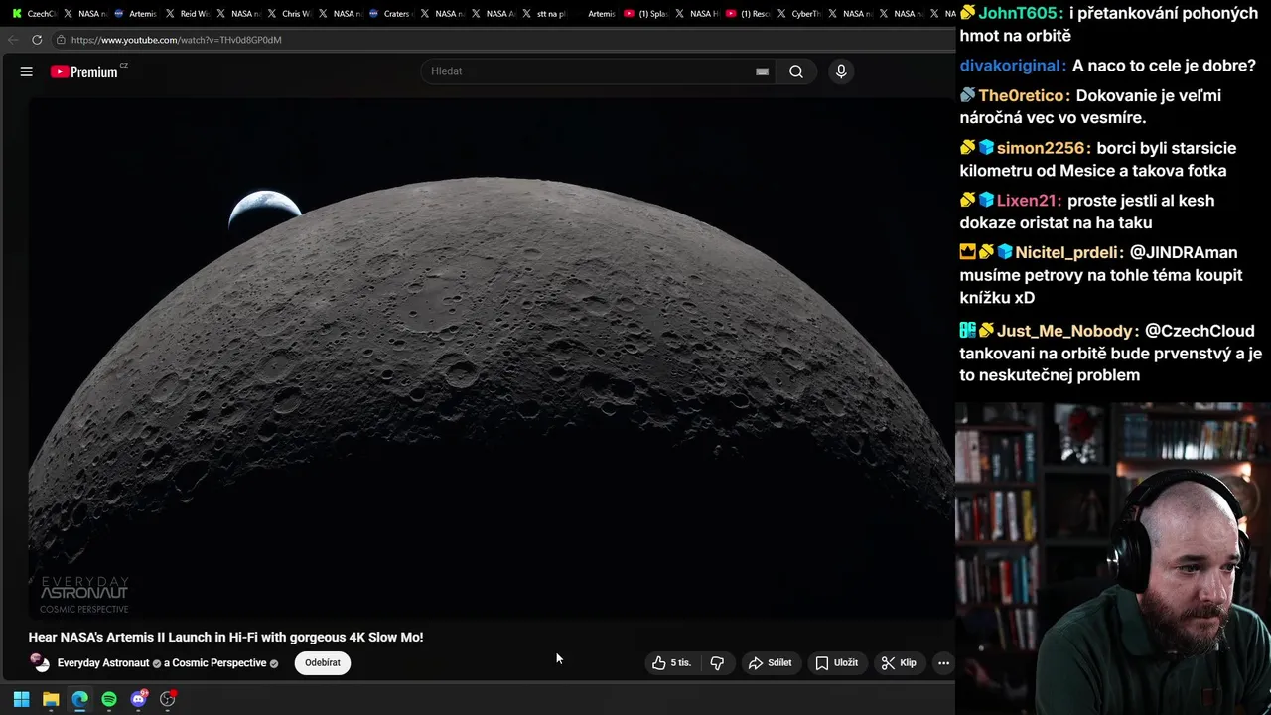Click chat username The0retico

click(x=1020, y=96)
